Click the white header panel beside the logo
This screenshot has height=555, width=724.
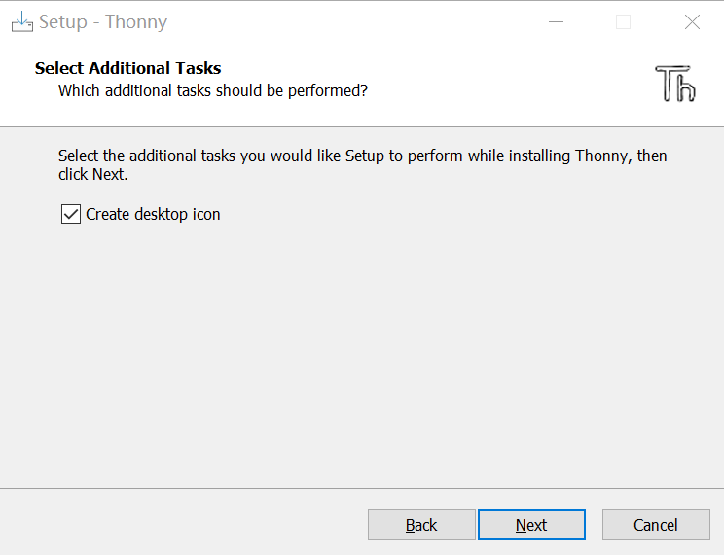[508, 83]
